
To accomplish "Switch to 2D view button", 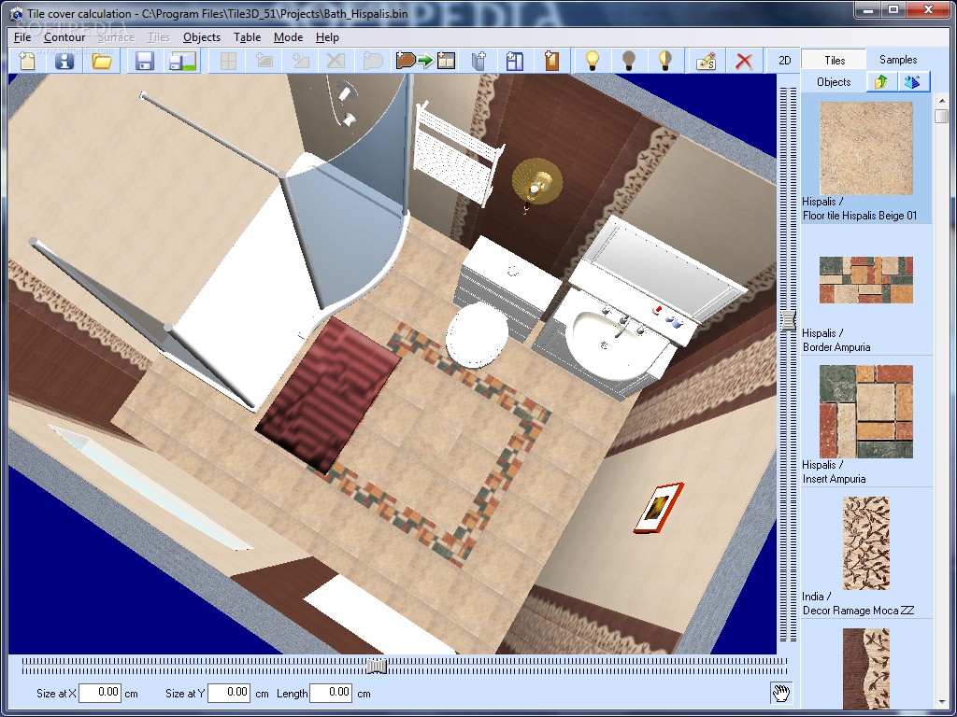I will (784, 61).
